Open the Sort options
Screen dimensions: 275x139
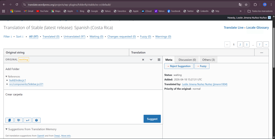(x=20, y=37)
